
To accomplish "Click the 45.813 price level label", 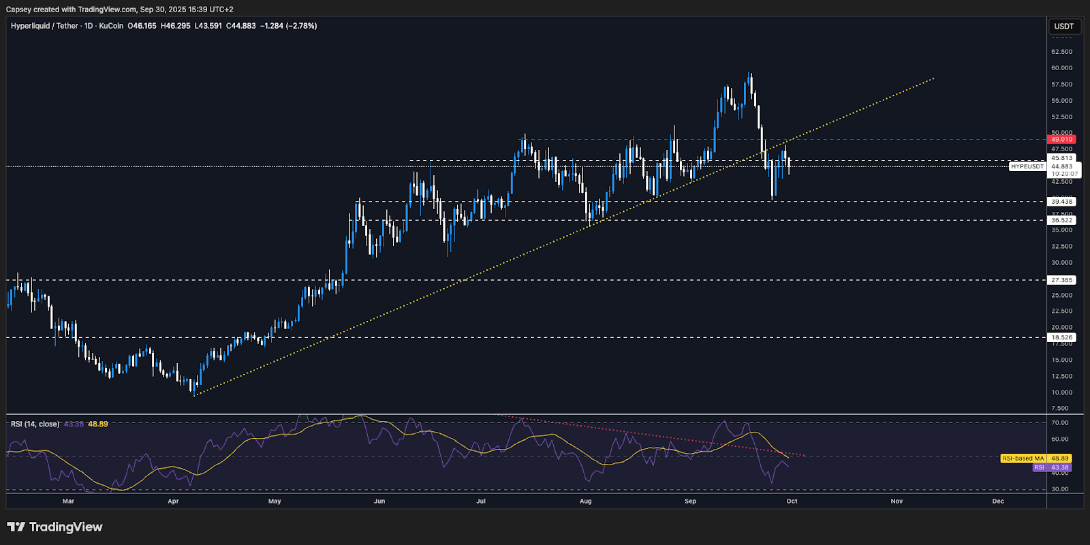I will [x=1061, y=158].
